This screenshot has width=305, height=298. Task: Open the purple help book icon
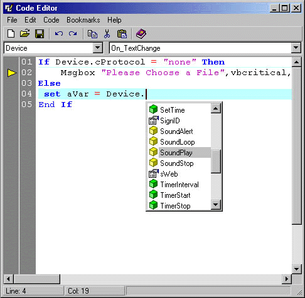coord(141,34)
